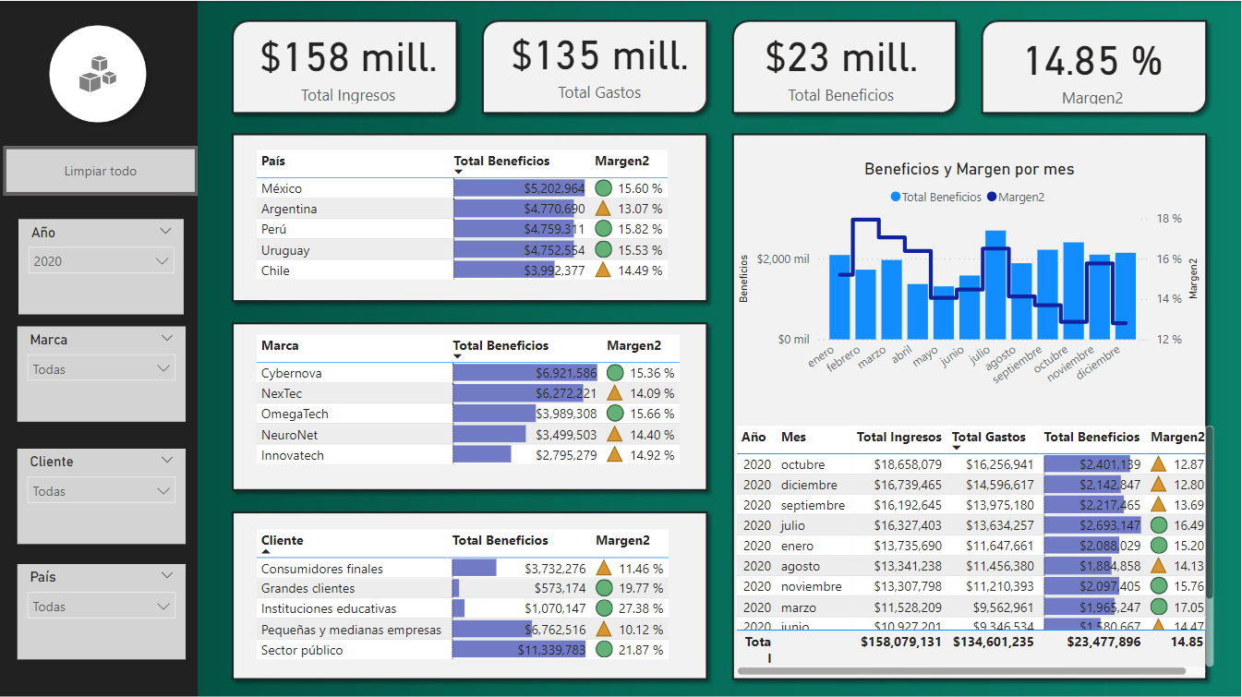
Task: Click the orange triangle indicator in Chile row
Action: click(x=604, y=270)
